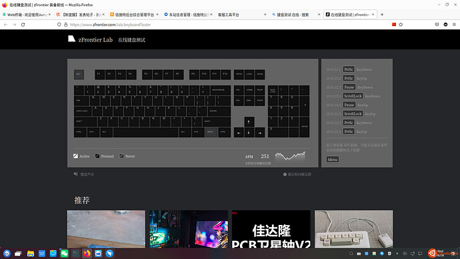Open WeChat from the taskbar
The image size is (460, 259).
[64, 254]
